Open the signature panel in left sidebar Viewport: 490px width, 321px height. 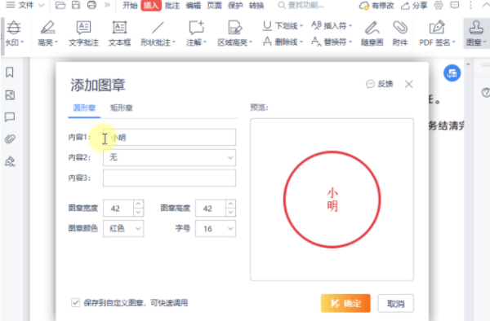[x=10, y=161]
